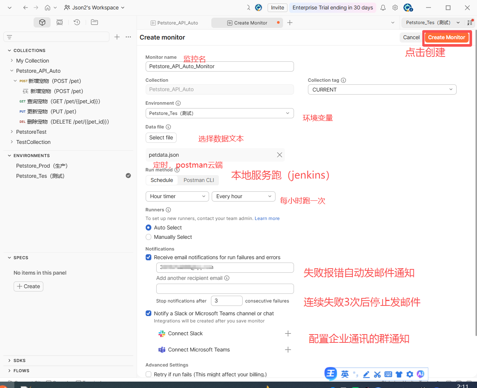Viewport: 477px width, 388px height.
Task: Show info for Collection tag
Action: pos(343,80)
